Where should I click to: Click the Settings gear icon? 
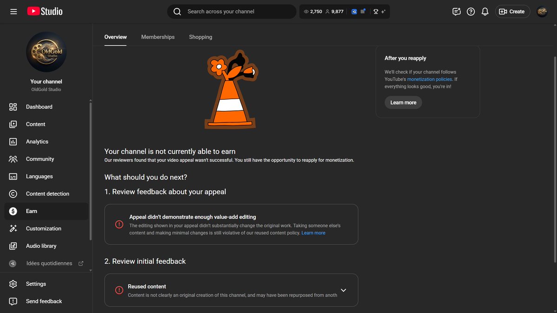pyautogui.click(x=13, y=284)
